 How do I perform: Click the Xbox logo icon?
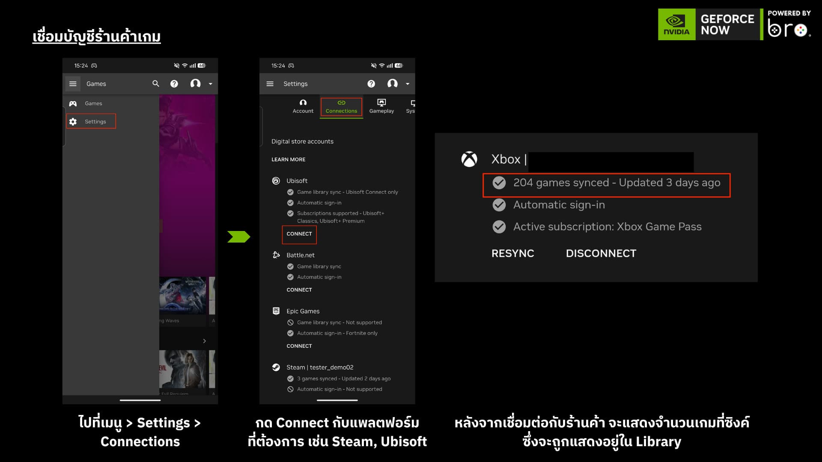[x=469, y=159]
